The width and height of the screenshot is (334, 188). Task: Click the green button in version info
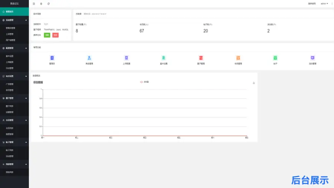(47, 35)
